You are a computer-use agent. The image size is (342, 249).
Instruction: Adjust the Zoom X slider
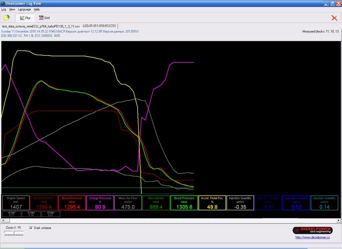tap(14, 233)
